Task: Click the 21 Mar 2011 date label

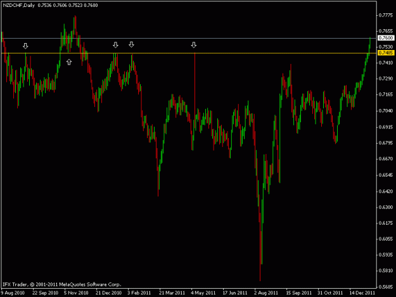Action: 172,293
